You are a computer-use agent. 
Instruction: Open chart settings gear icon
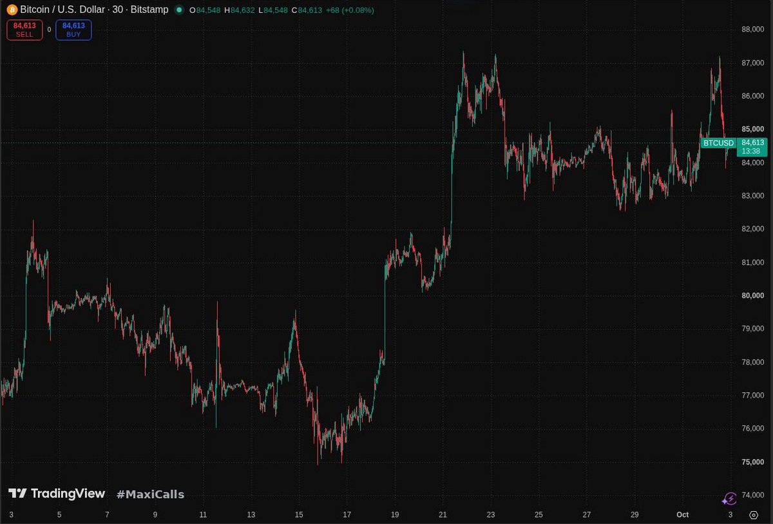point(754,515)
